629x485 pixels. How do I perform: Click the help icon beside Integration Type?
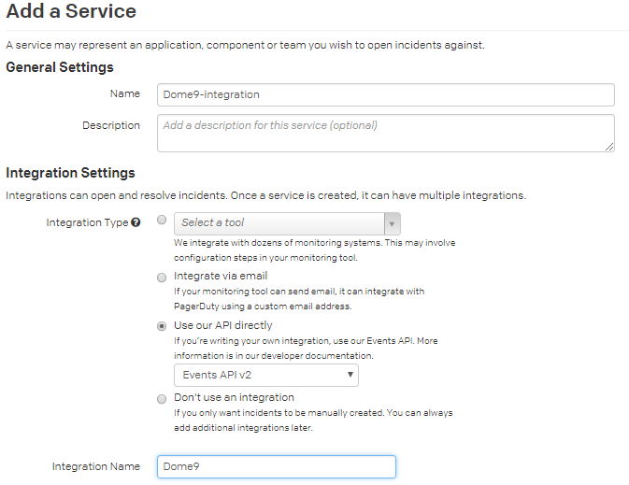click(x=136, y=222)
